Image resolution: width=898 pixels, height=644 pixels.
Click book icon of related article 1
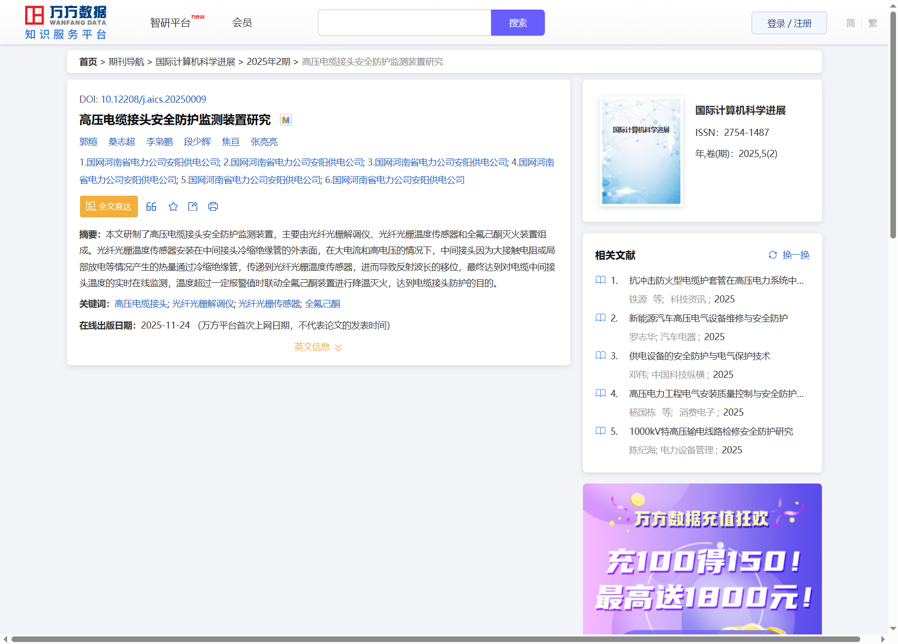point(601,280)
